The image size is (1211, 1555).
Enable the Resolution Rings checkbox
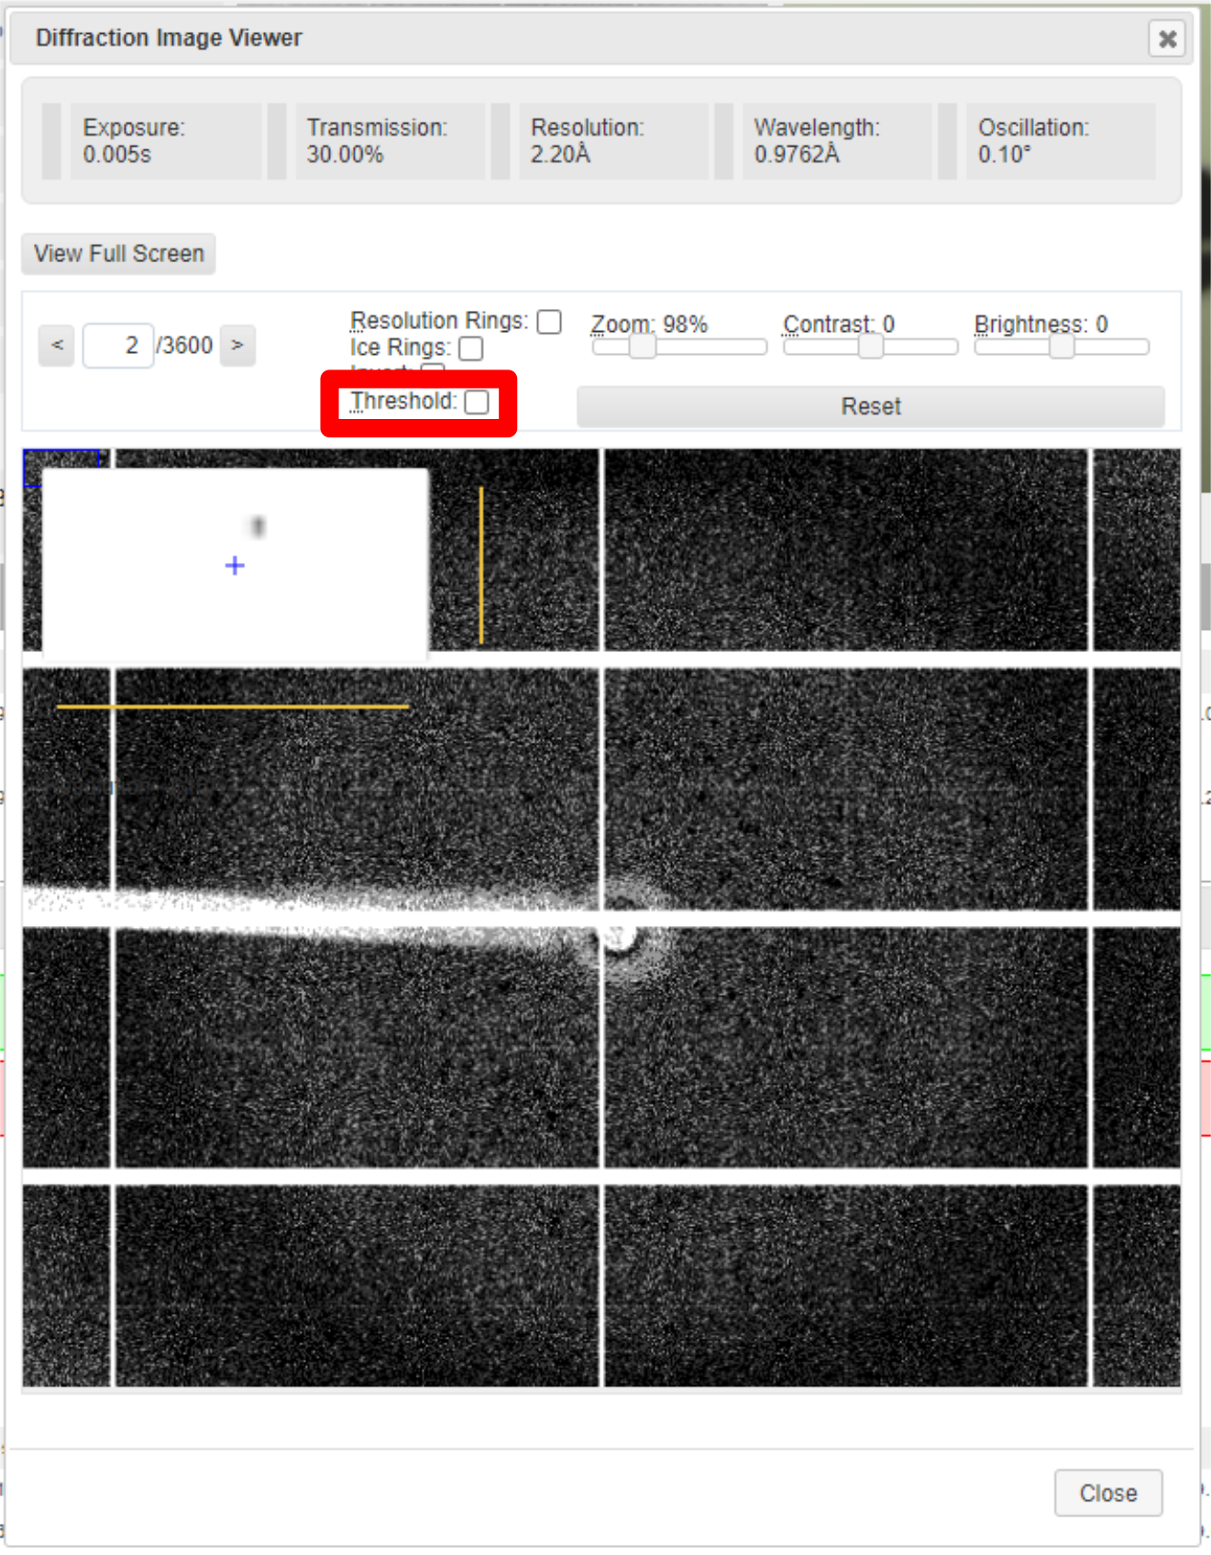click(x=549, y=322)
